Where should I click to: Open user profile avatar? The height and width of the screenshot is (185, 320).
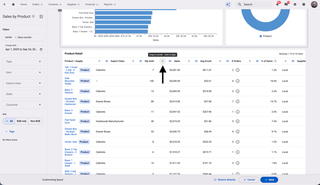pyautogui.click(x=314, y=4)
